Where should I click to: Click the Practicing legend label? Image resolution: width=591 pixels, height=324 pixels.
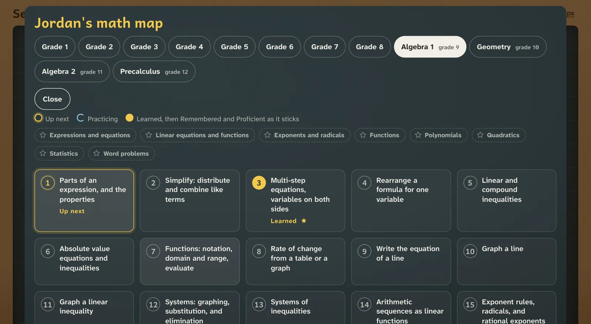(x=103, y=119)
